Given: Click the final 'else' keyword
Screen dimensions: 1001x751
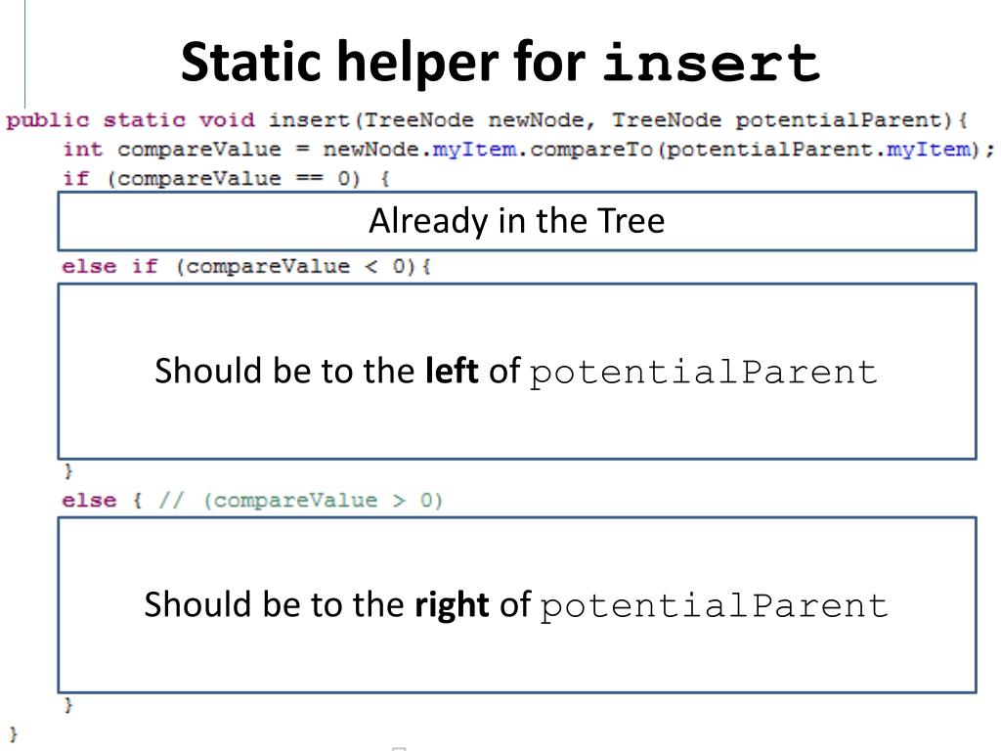Looking at the screenshot, I should [x=89, y=500].
